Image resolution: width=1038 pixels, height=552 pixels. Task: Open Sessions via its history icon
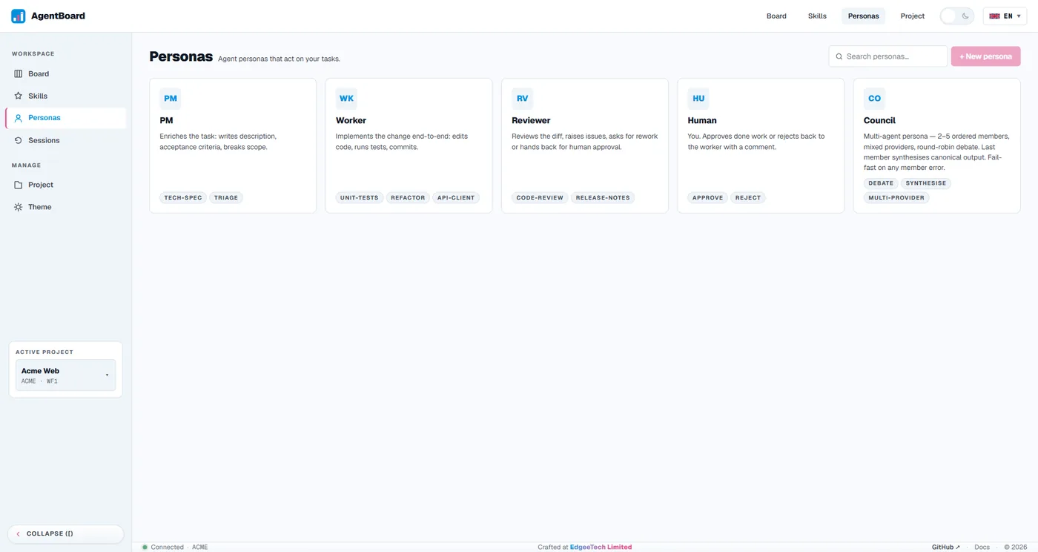(19, 140)
